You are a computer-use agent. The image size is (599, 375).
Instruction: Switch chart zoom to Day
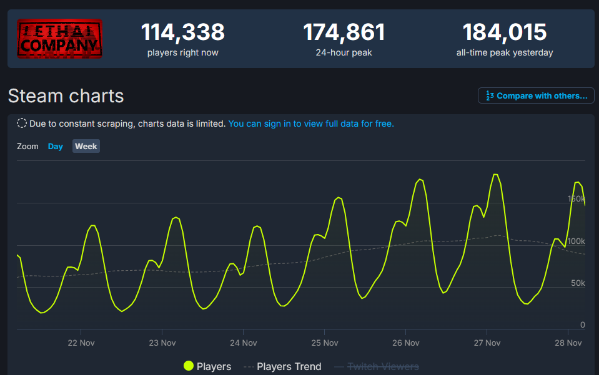click(x=56, y=146)
